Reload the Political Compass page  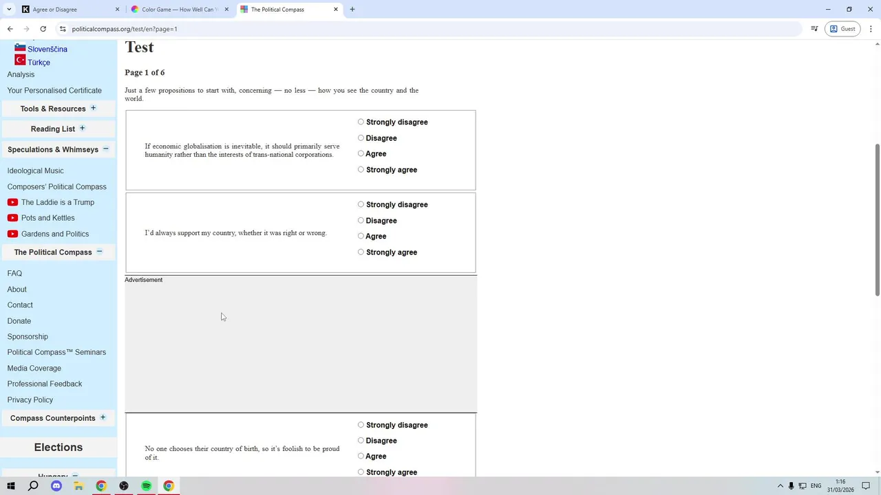(x=43, y=29)
